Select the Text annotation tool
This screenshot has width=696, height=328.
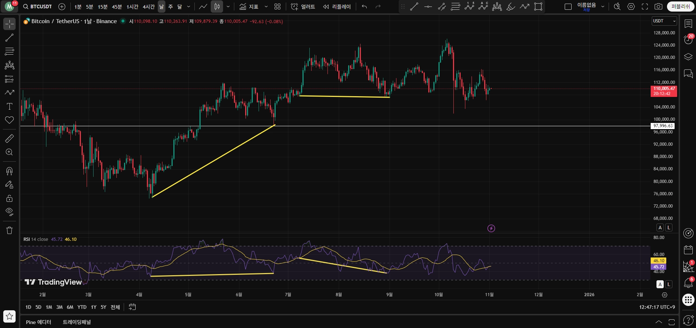9,106
